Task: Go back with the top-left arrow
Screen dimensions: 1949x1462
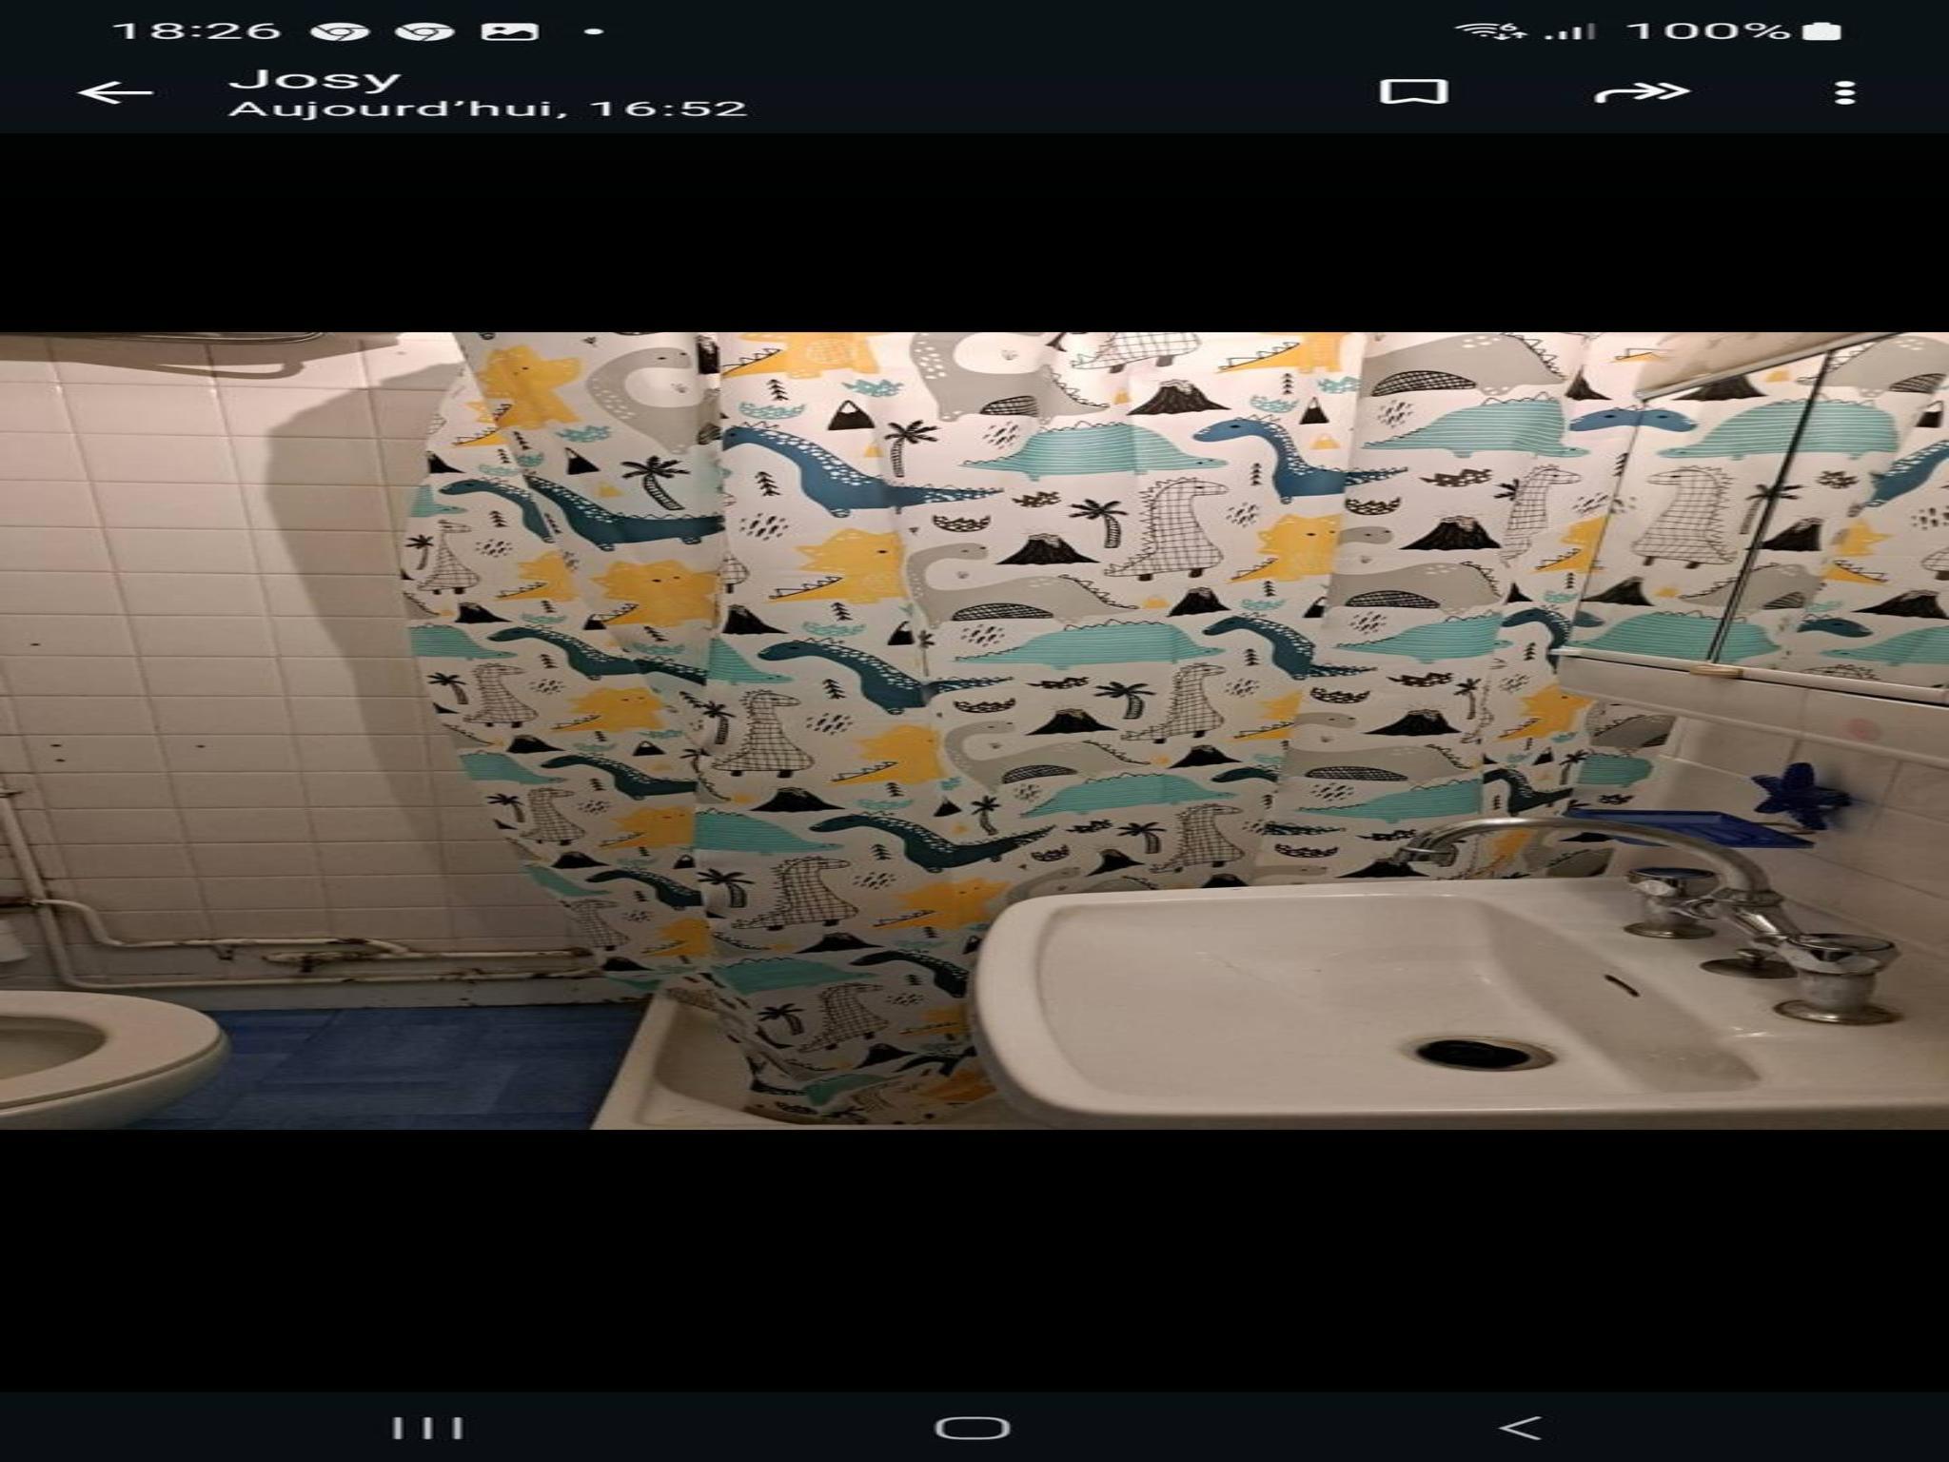Action: pyautogui.click(x=115, y=92)
